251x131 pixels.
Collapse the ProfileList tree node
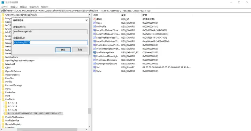point(1,99)
